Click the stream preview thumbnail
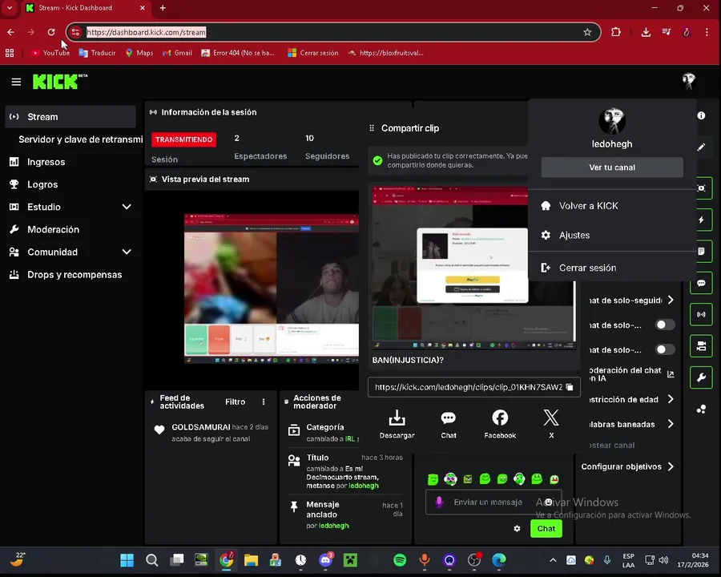721x577 pixels. coord(272,289)
